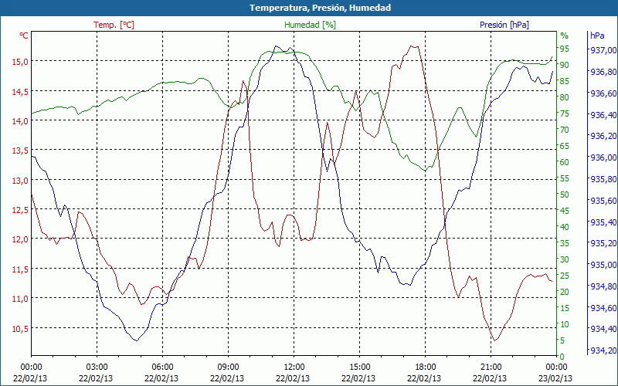Click the 14,0 temperature axis value
618x386 pixels.
click(21, 121)
